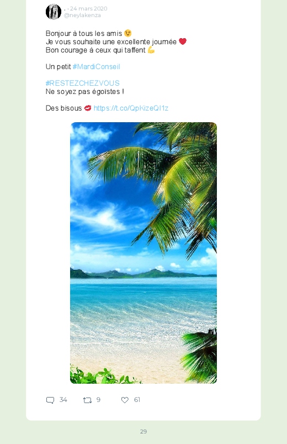Image resolution: width=287 pixels, height=444 pixels.
Task: Click the 'Ne soyez pas égoïstes' line
Action: tap(85, 91)
